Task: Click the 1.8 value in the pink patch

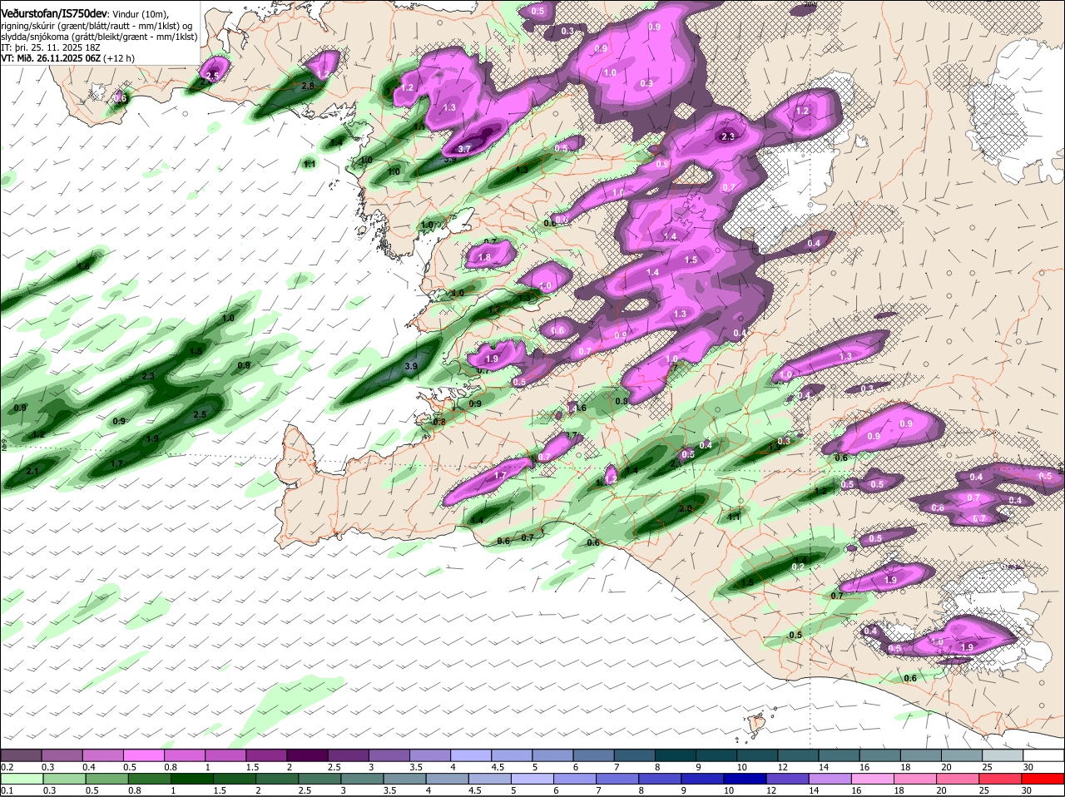Action: point(485,258)
